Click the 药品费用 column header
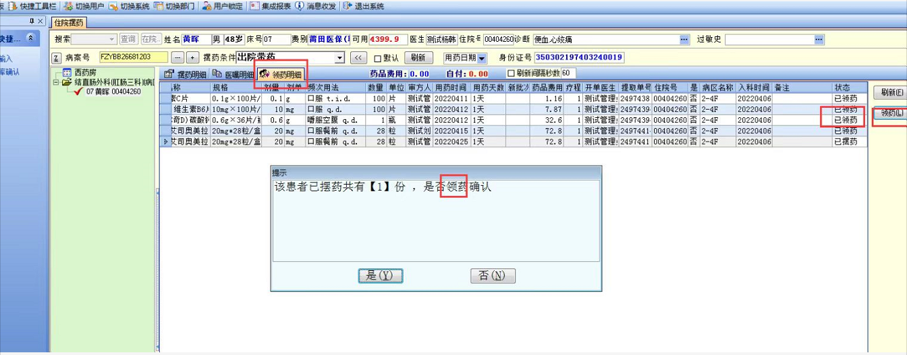The width and height of the screenshot is (907, 355). [547, 88]
